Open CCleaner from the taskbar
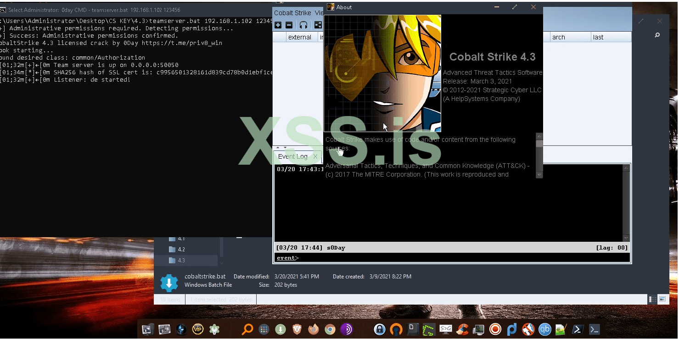Screen dimensions: 679x339 (x=462, y=329)
